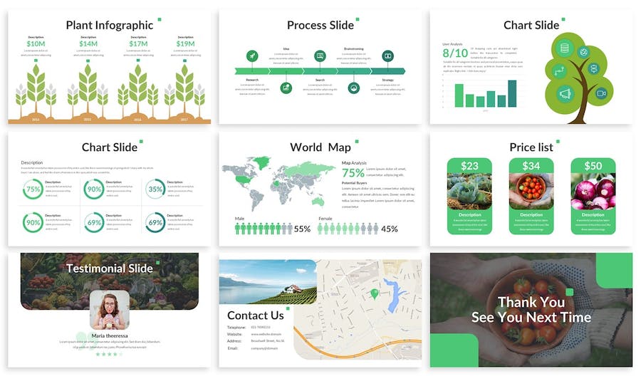Screen dimensions: 641x376
Task: Click the megaphone icon on the tree
Action: [566, 93]
